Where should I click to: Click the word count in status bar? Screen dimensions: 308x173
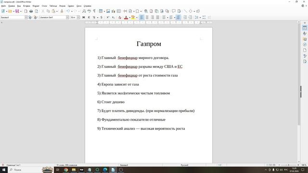click(67, 165)
